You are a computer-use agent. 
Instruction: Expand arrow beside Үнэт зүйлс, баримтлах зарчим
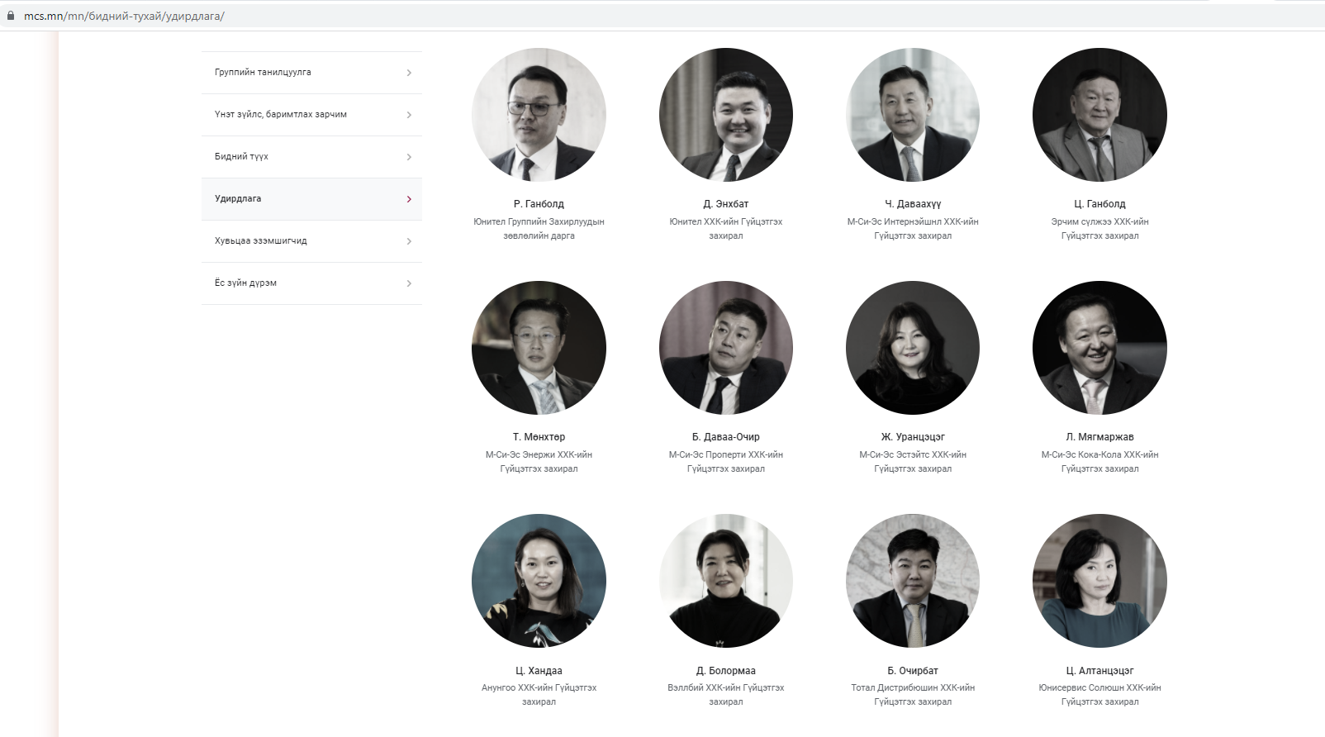pyautogui.click(x=409, y=115)
